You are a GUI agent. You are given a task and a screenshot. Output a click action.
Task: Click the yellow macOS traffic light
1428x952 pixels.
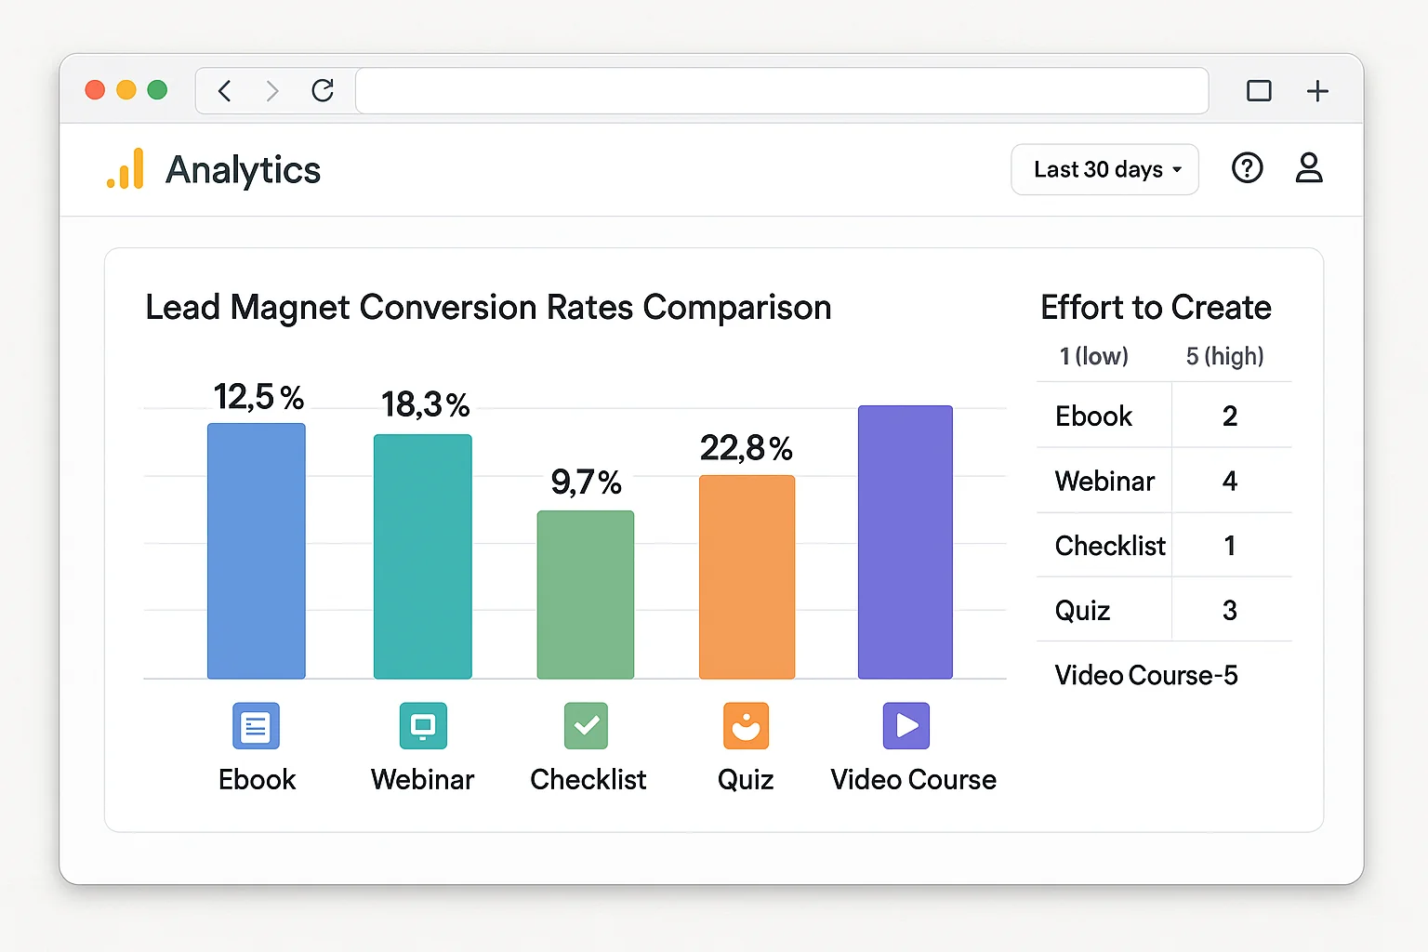tap(126, 89)
